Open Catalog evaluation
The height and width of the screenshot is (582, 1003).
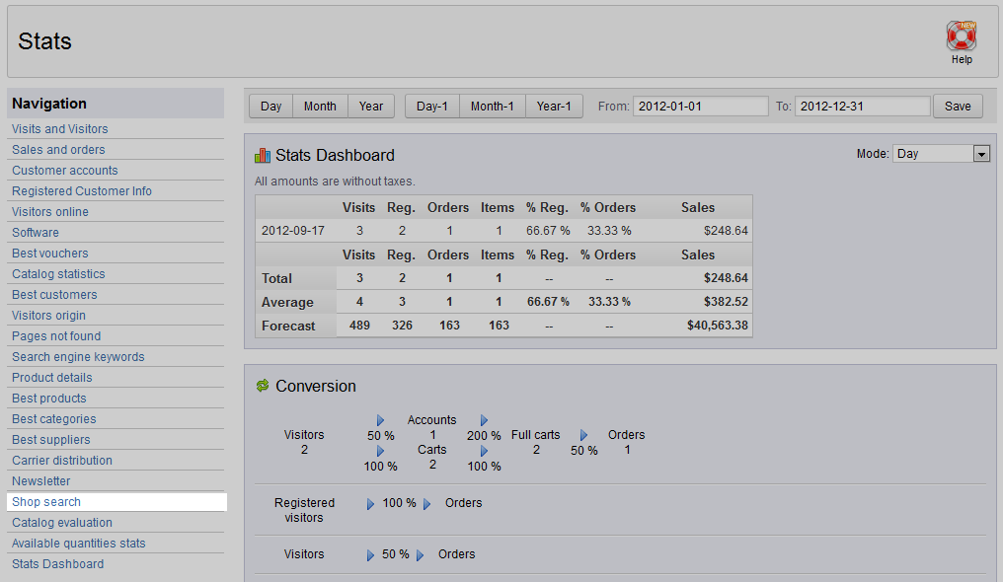click(62, 523)
